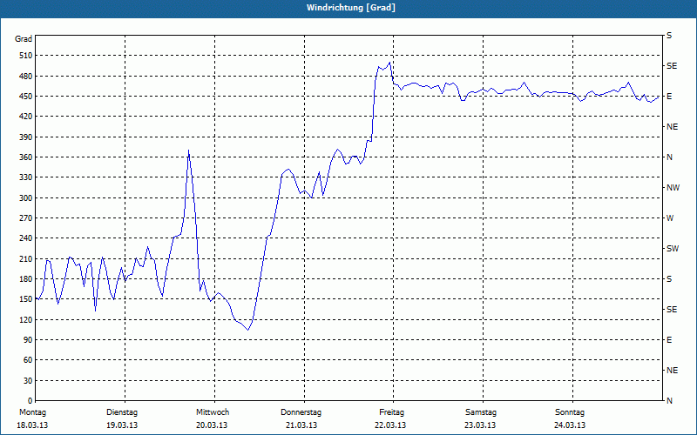Screen dimensions: 697x435
Task: Click the 120 y-axis tick label
Action: coord(26,319)
